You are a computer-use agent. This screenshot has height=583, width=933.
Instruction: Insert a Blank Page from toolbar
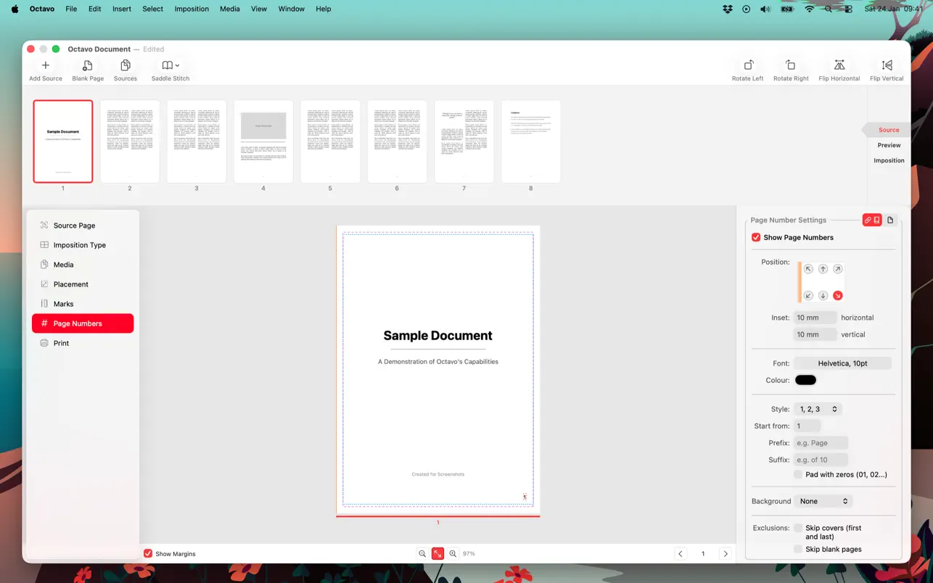point(87,66)
